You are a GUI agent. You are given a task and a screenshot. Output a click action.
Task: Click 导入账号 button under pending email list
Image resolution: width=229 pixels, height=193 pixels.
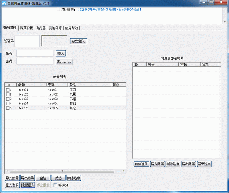pos(157,164)
